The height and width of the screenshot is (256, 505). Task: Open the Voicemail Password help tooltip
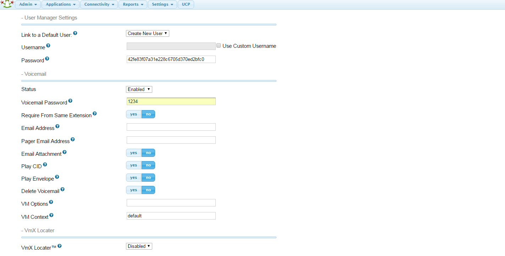pos(70,100)
